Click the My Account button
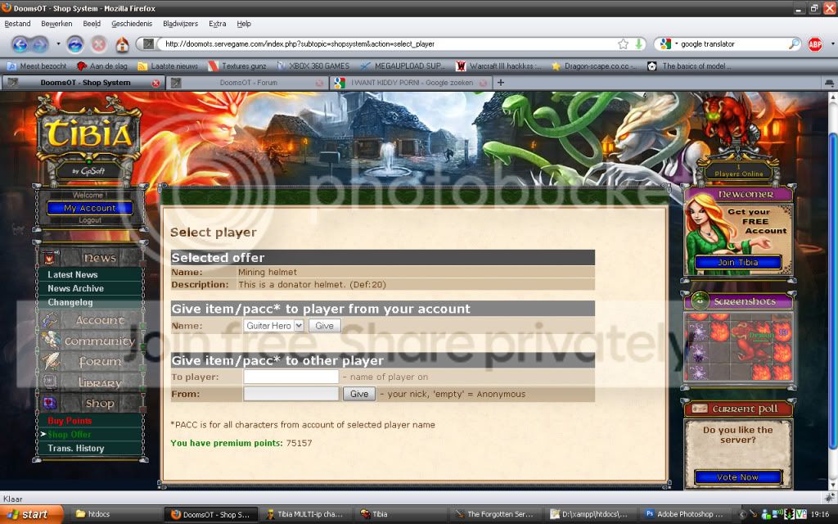Viewport: 838px width, 524px height. [90, 208]
